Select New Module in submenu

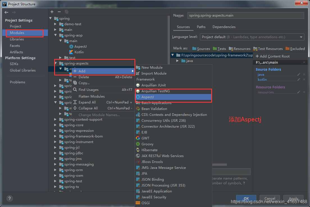pyautogui.click(x=173, y=68)
